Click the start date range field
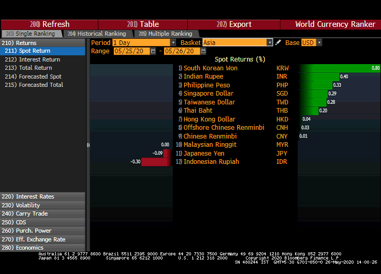The height and width of the screenshot is (274, 381). (x=131, y=51)
